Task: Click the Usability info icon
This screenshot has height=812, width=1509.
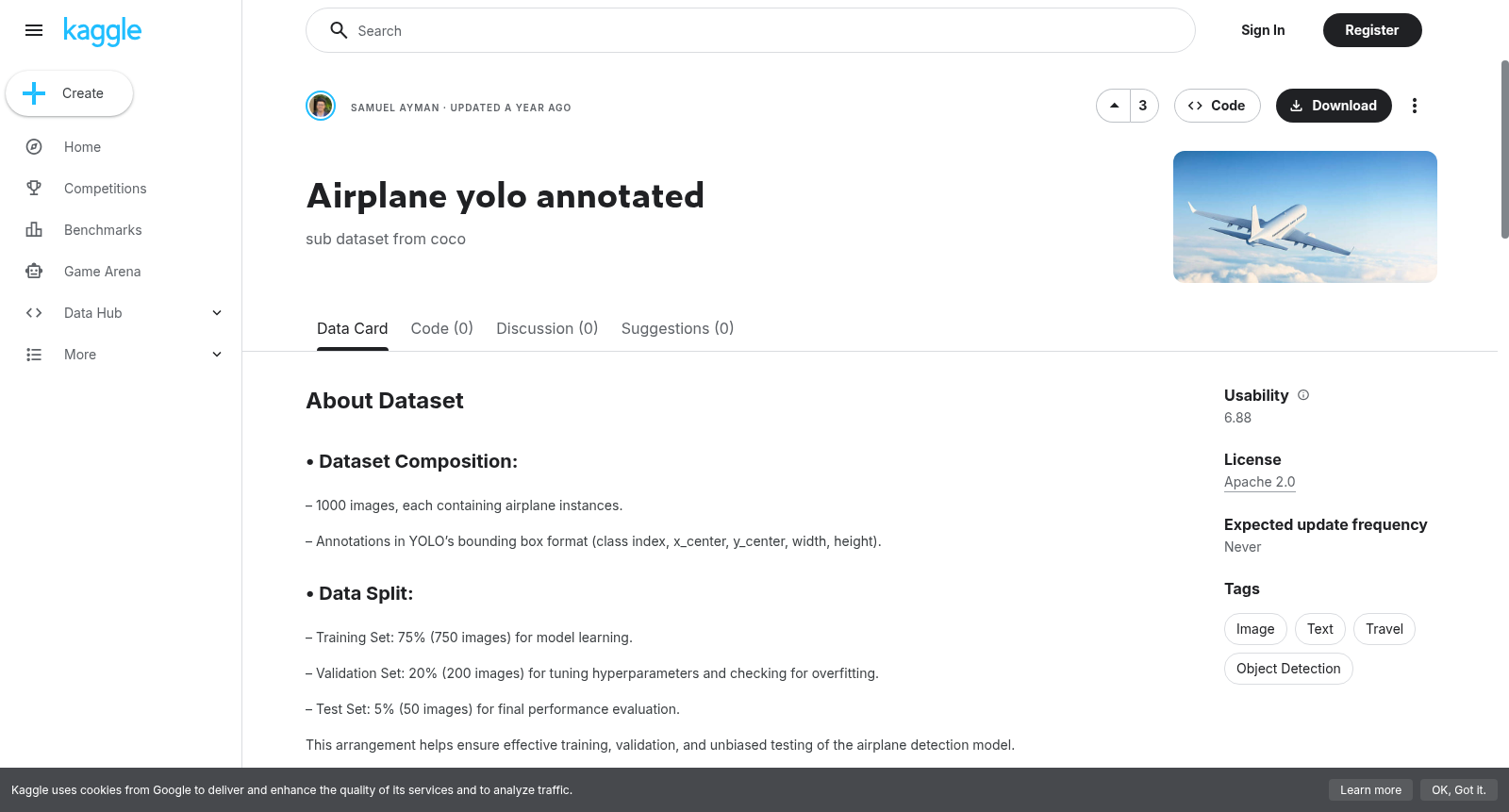Action: (x=1303, y=395)
